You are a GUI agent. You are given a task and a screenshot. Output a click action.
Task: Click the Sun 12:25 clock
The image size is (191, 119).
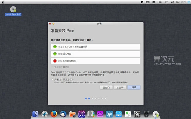pyautogui.click(x=181, y=2)
